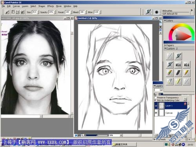
Task: Open the brush selector bar flyout arrow
Action: pos(192,10)
